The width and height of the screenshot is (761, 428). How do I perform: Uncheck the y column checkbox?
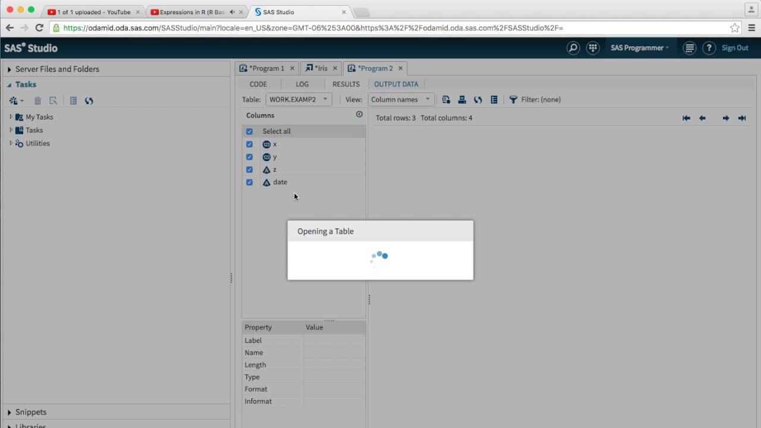(x=249, y=157)
